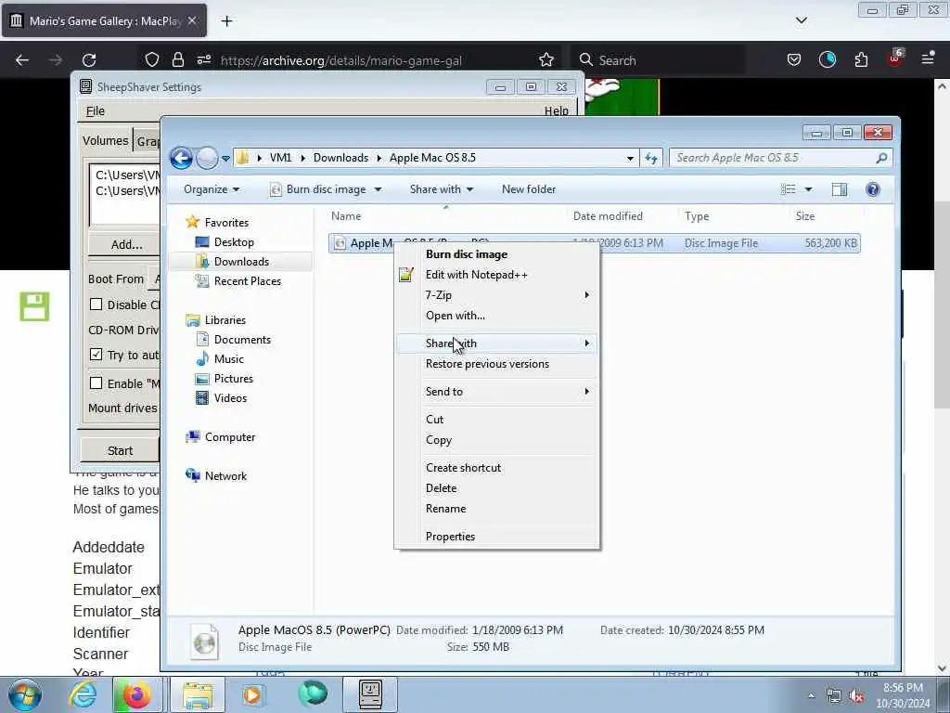Open Documents library
Image resolution: width=950 pixels, height=713 pixels.
coord(242,340)
